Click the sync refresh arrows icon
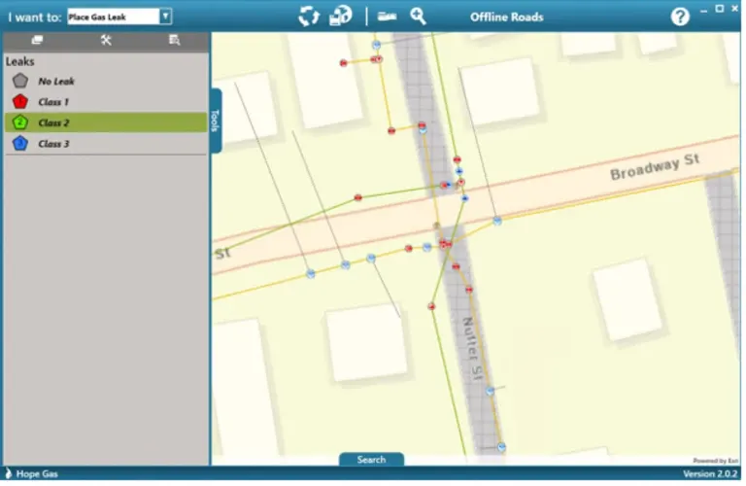746x486 pixels. [309, 16]
